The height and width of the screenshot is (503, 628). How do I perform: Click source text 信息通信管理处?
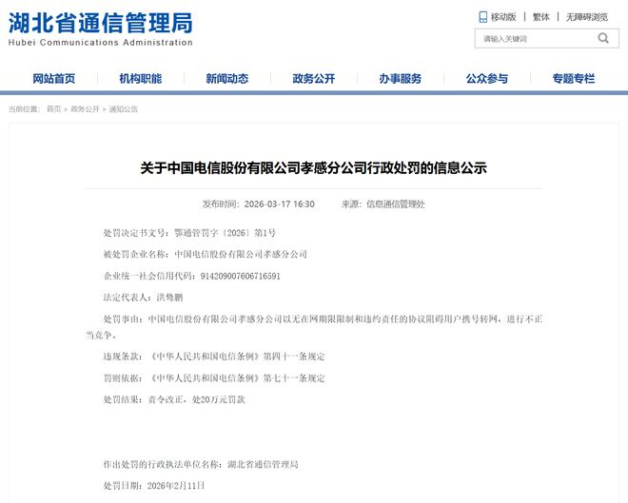tap(396, 204)
